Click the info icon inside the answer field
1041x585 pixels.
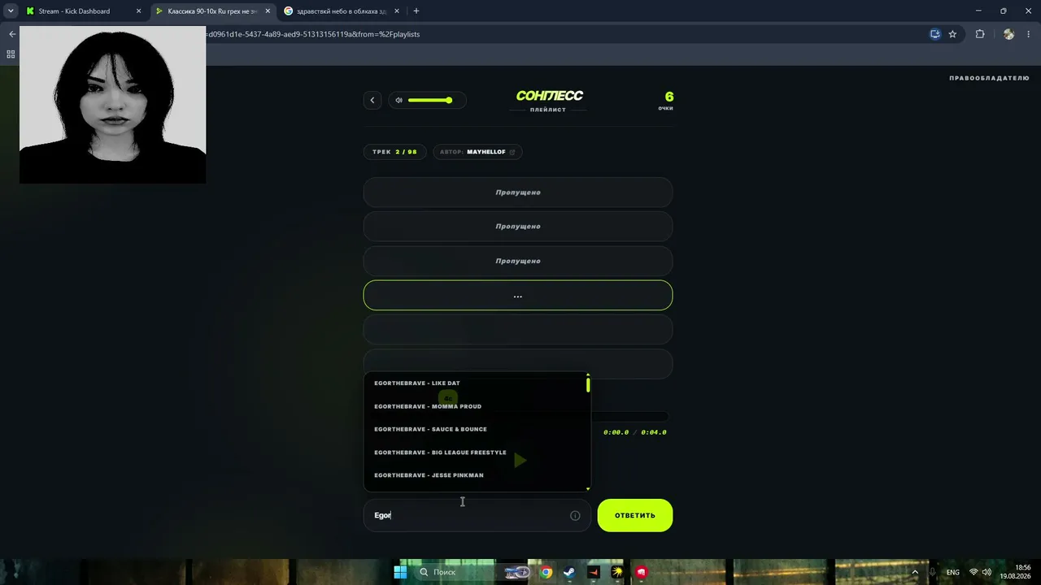(575, 515)
